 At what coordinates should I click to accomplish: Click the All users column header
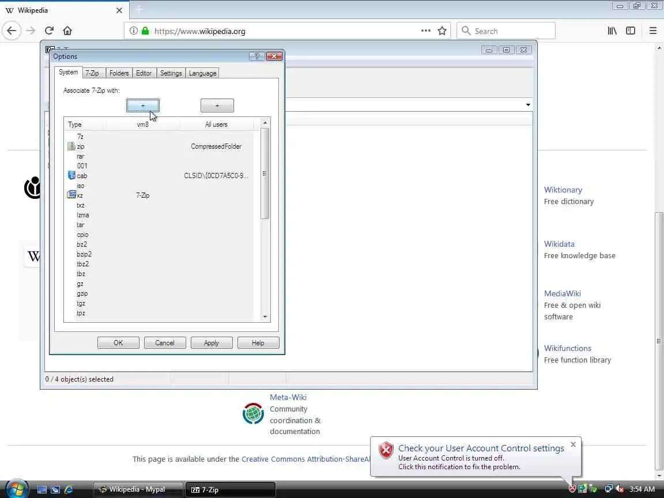point(216,124)
